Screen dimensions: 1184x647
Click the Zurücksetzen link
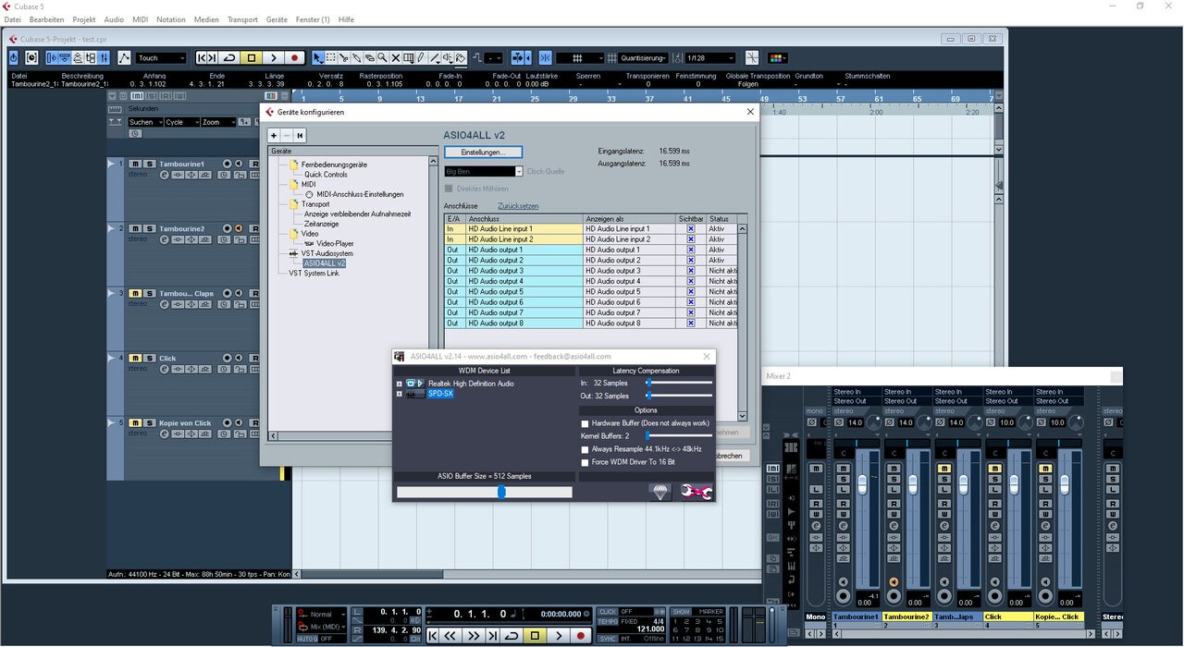pyautogui.click(x=518, y=206)
